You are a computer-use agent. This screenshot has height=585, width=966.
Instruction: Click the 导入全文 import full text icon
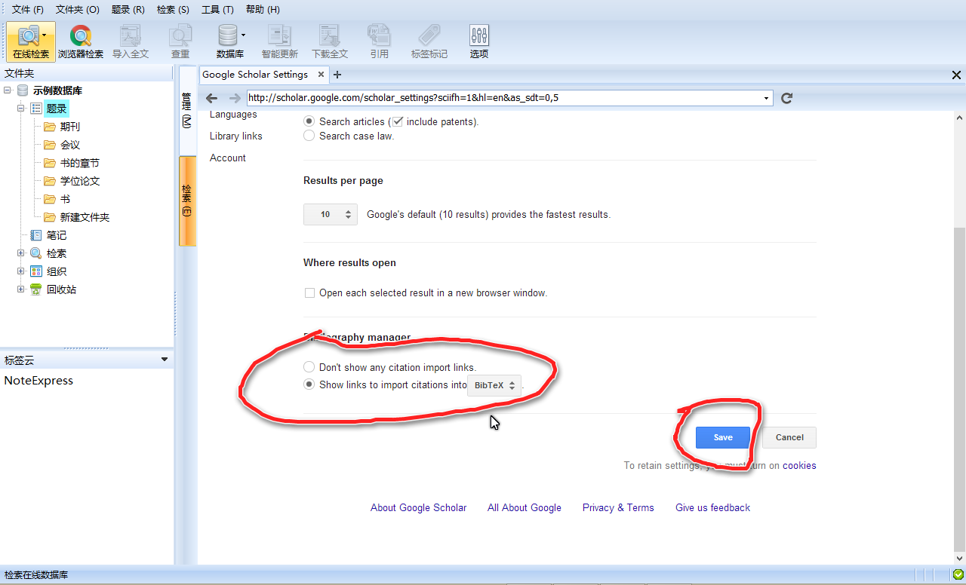[131, 41]
